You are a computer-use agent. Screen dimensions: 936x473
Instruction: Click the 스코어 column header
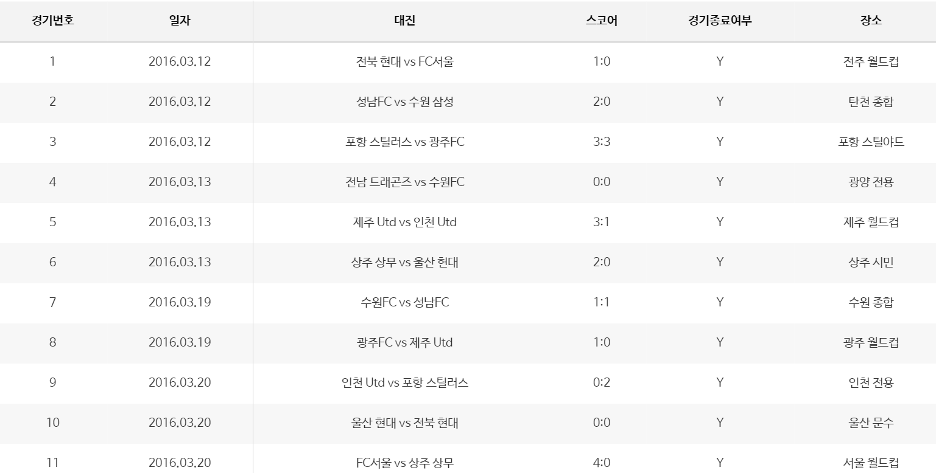click(601, 20)
